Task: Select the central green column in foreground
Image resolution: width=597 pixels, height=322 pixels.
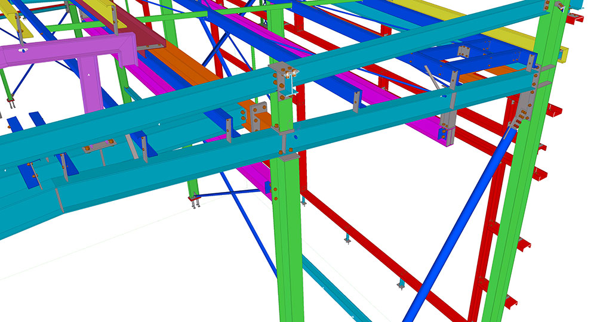Action: [x=287, y=239]
